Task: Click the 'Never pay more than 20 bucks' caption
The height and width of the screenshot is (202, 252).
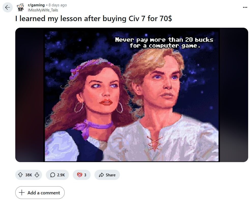Action: (x=164, y=43)
